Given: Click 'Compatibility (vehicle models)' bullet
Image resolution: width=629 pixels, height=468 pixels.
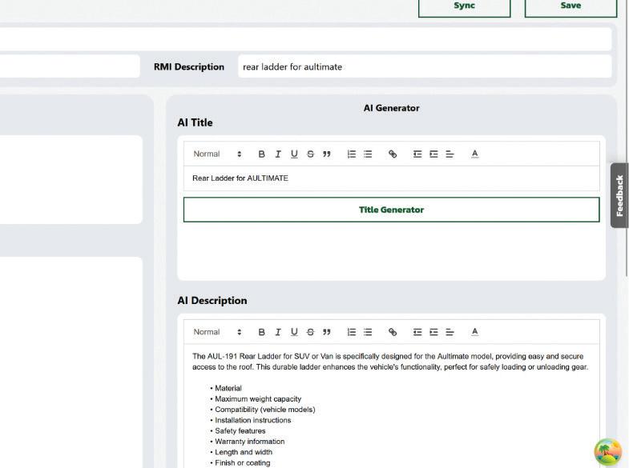Looking at the screenshot, I should (x=264, y=410).
